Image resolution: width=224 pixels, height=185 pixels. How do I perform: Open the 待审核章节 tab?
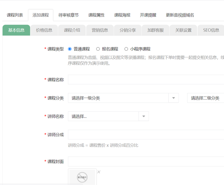pos(69,15)
